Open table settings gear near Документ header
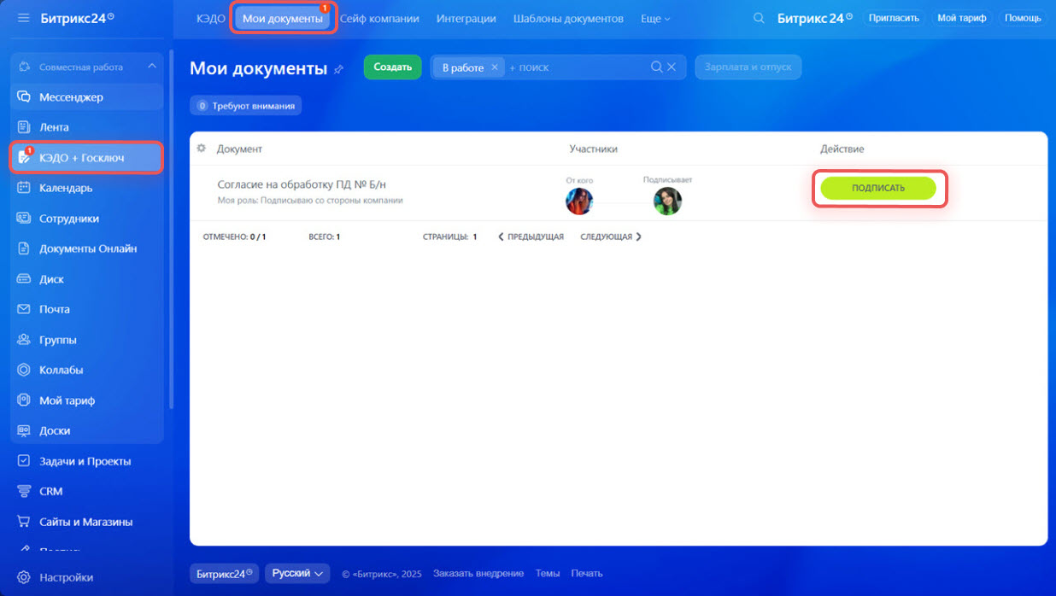The height and width of the screenshot is (596, 1056). point(202,148)
